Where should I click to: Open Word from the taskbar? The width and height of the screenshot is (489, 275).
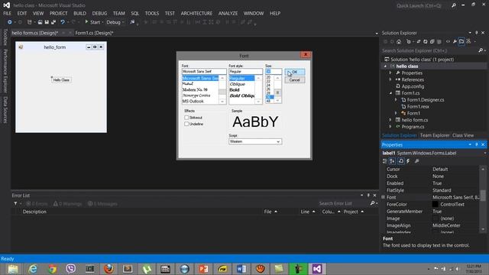[241, 269]
